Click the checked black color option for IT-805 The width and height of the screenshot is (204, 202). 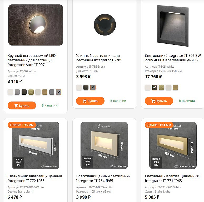[155, 88]
